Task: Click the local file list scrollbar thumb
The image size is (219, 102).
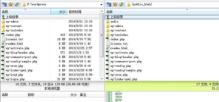Action: [102, 35]
